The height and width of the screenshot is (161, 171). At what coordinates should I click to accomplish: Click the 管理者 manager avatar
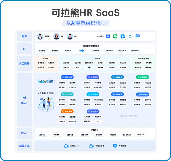point(40,36)
